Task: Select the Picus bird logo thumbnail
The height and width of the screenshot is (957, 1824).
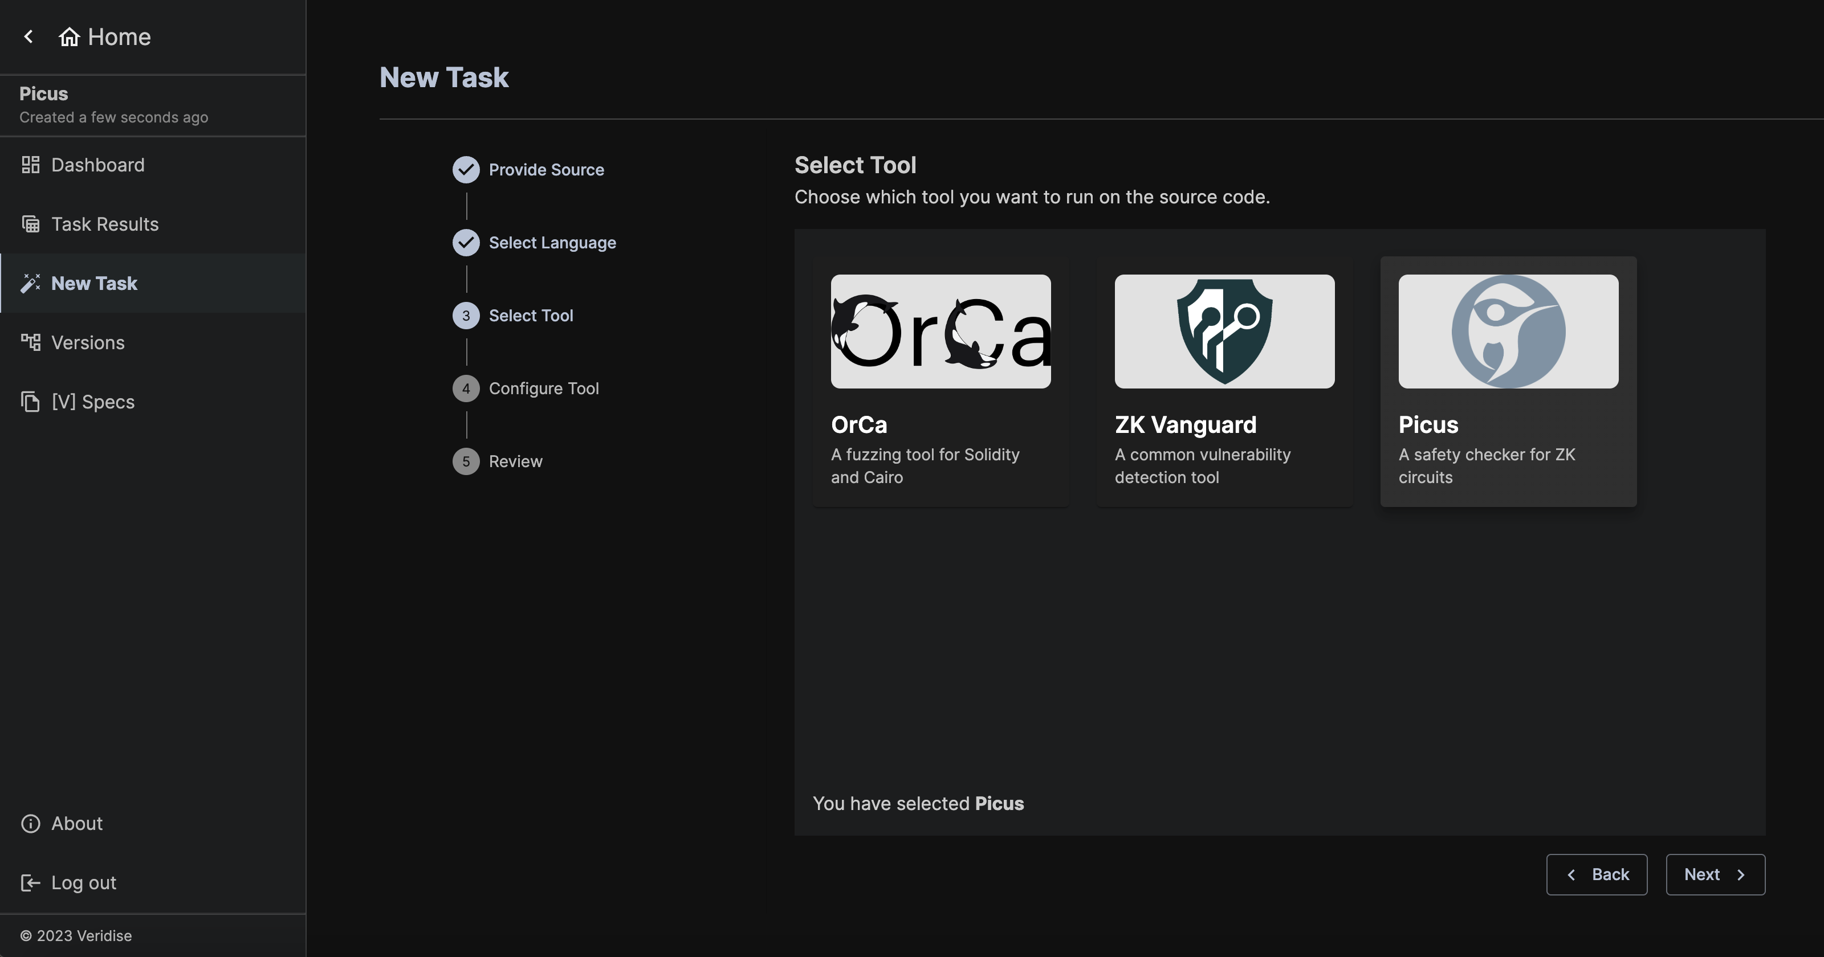Action: click(x=1508, y=332)
